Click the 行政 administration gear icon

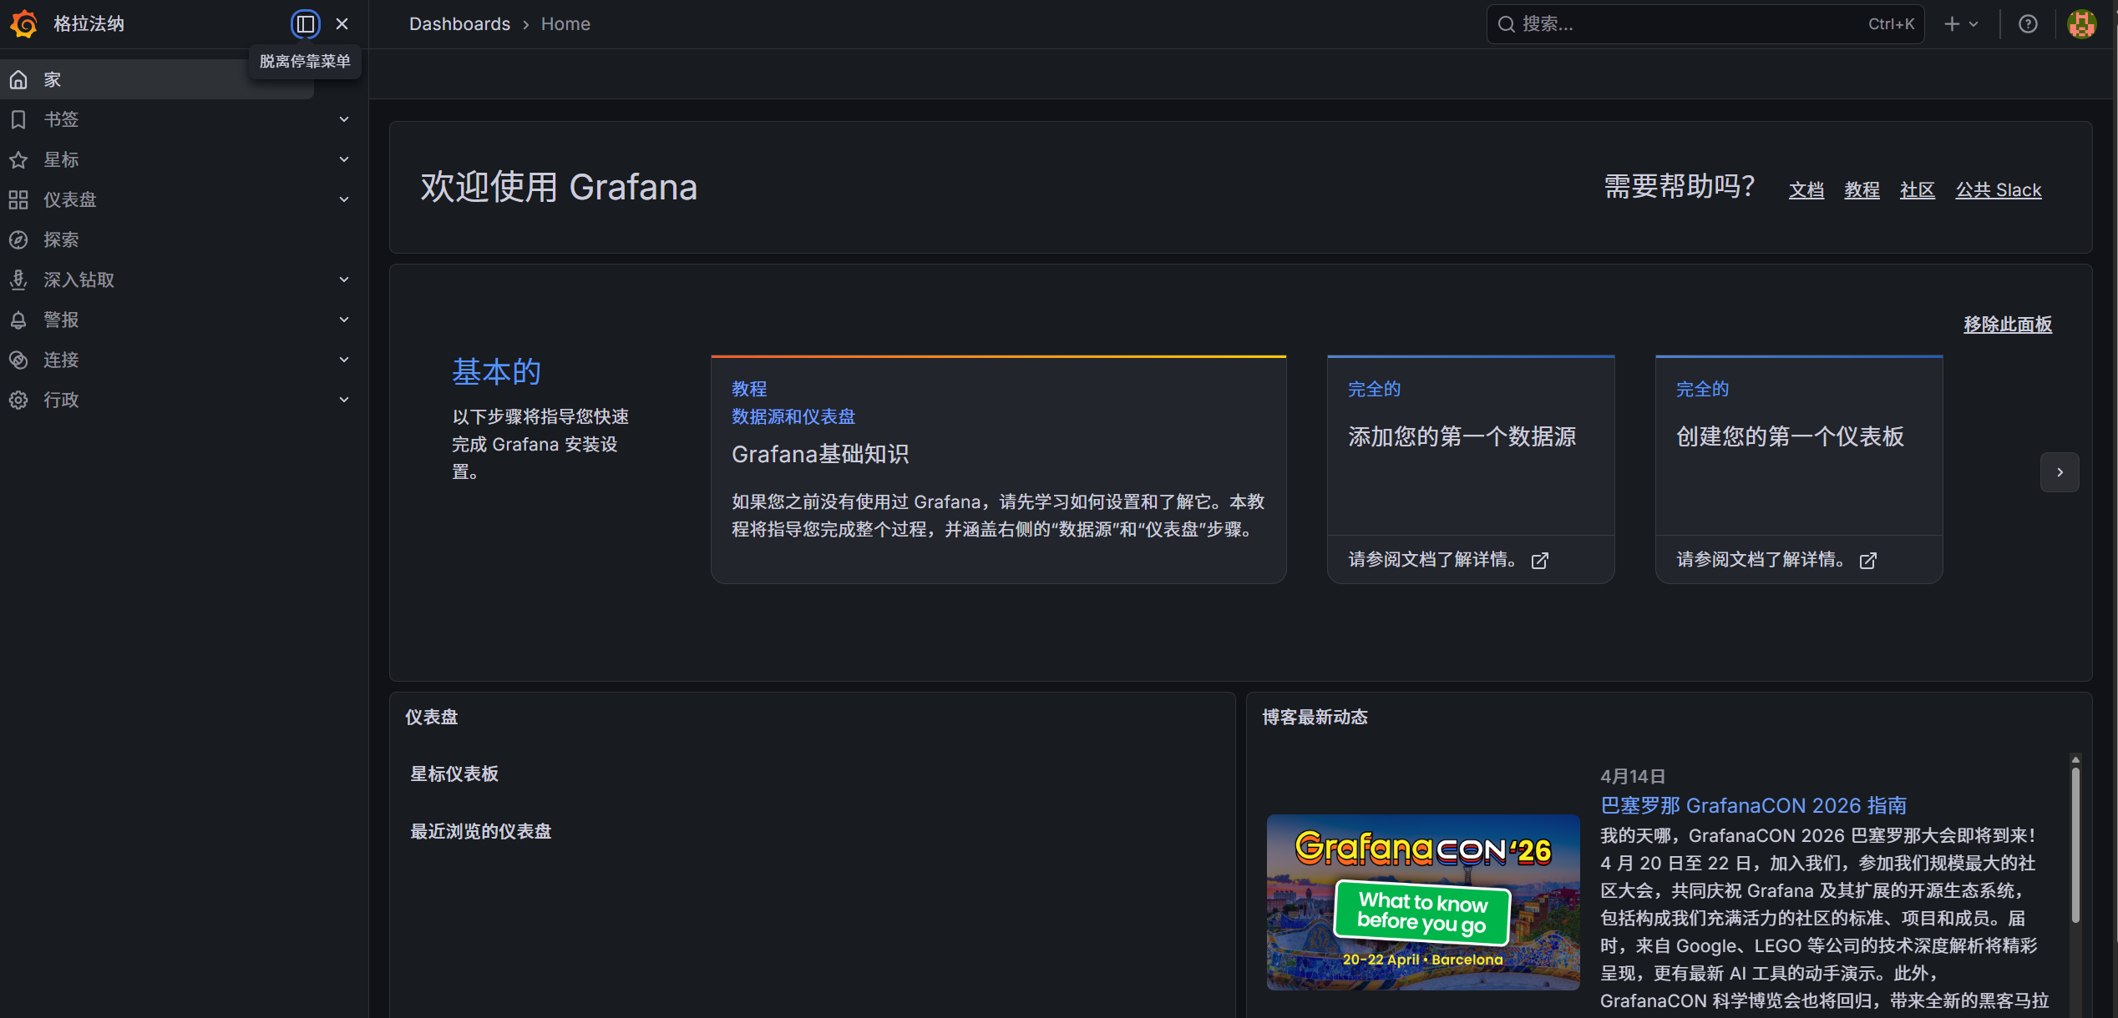coord(18,400)
